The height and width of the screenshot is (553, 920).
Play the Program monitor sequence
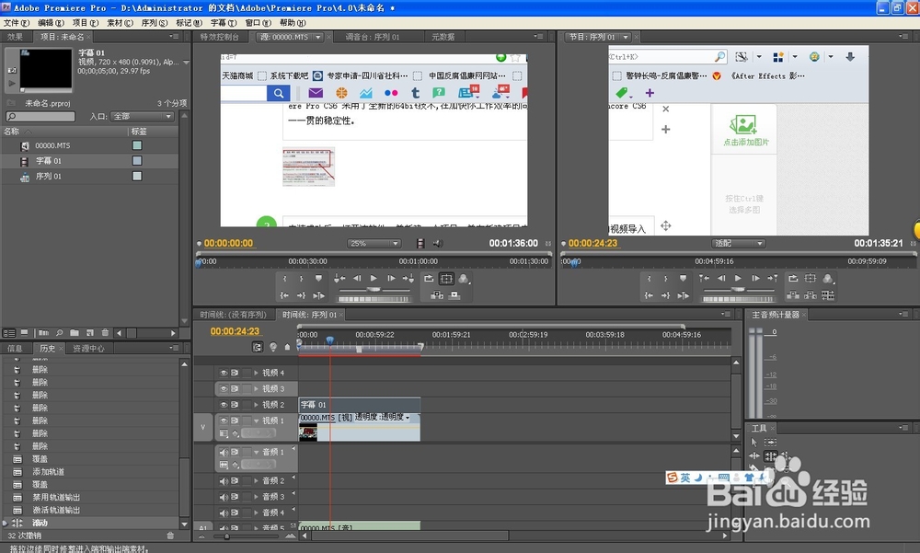coord(738,278)
